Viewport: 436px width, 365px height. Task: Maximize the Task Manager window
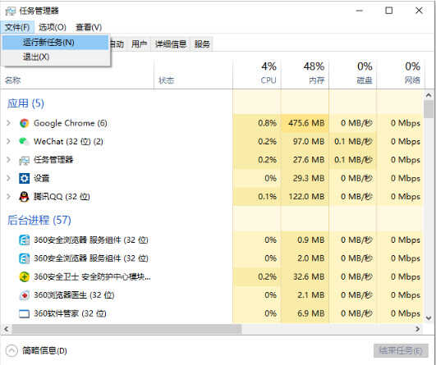tap(388, 11)
